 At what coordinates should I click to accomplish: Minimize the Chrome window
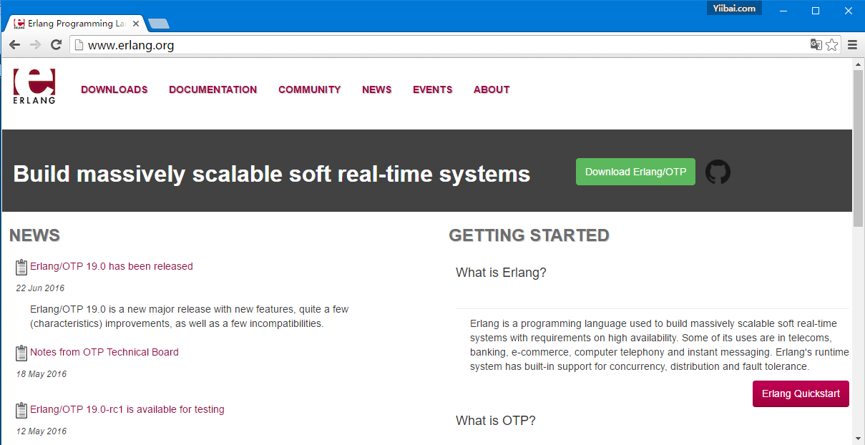pos(784,10)
